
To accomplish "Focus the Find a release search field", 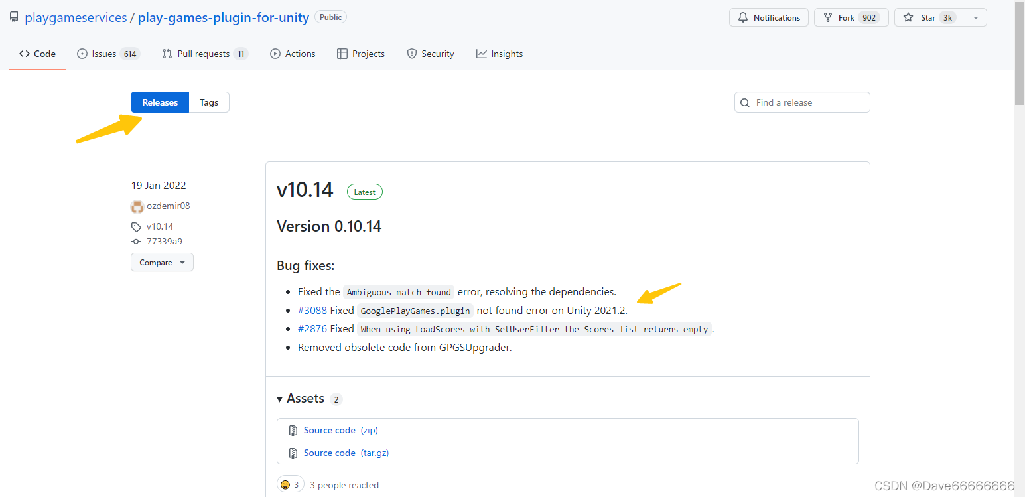I will (x=802, y=102).
